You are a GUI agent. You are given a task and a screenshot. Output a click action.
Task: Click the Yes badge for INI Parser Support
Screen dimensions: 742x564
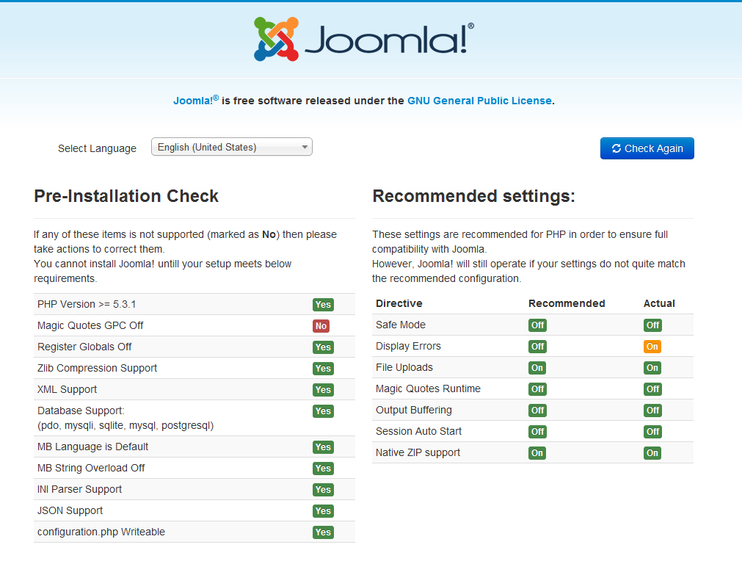click(x=323, y=490)
